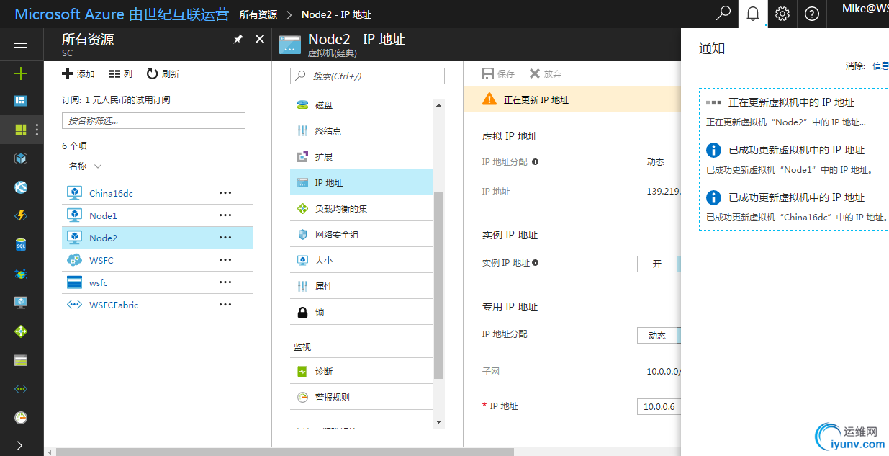This screenshot has width=889, height=456.
Task: Click the help question mark icon
Action: tap(812, 14)
